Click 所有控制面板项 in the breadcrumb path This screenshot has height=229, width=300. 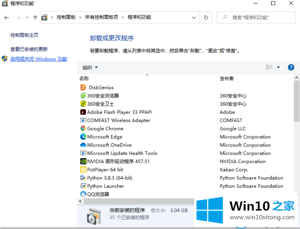102,17
